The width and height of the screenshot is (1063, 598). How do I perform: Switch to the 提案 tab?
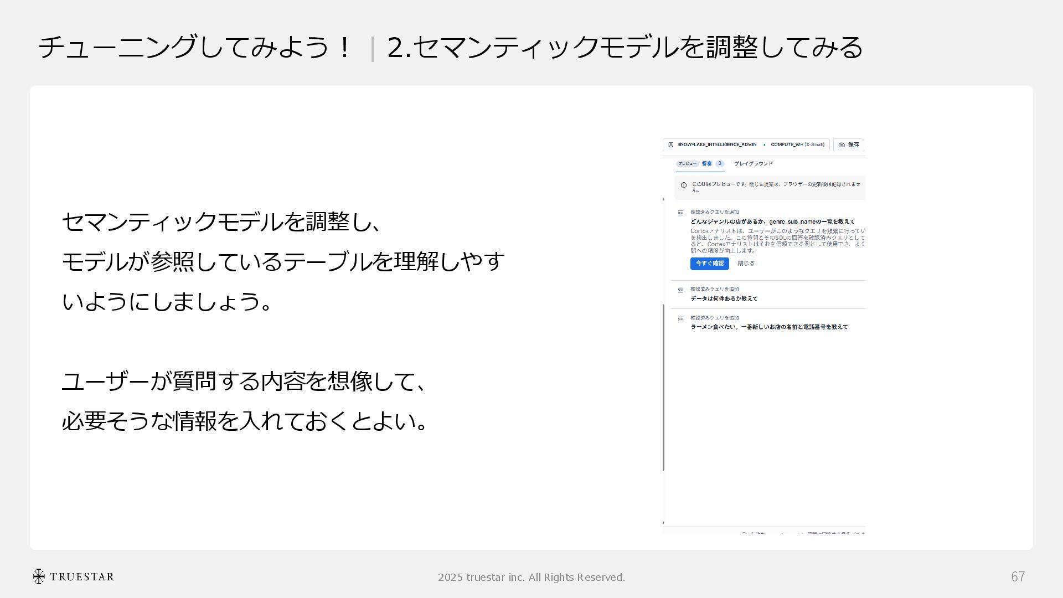point(707,164)
